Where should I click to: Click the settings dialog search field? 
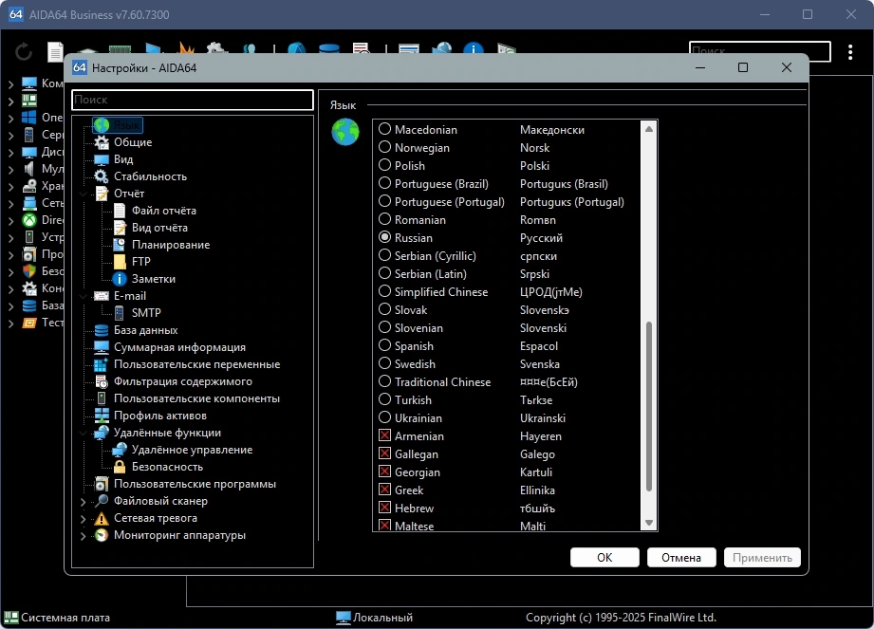point(193,100)
